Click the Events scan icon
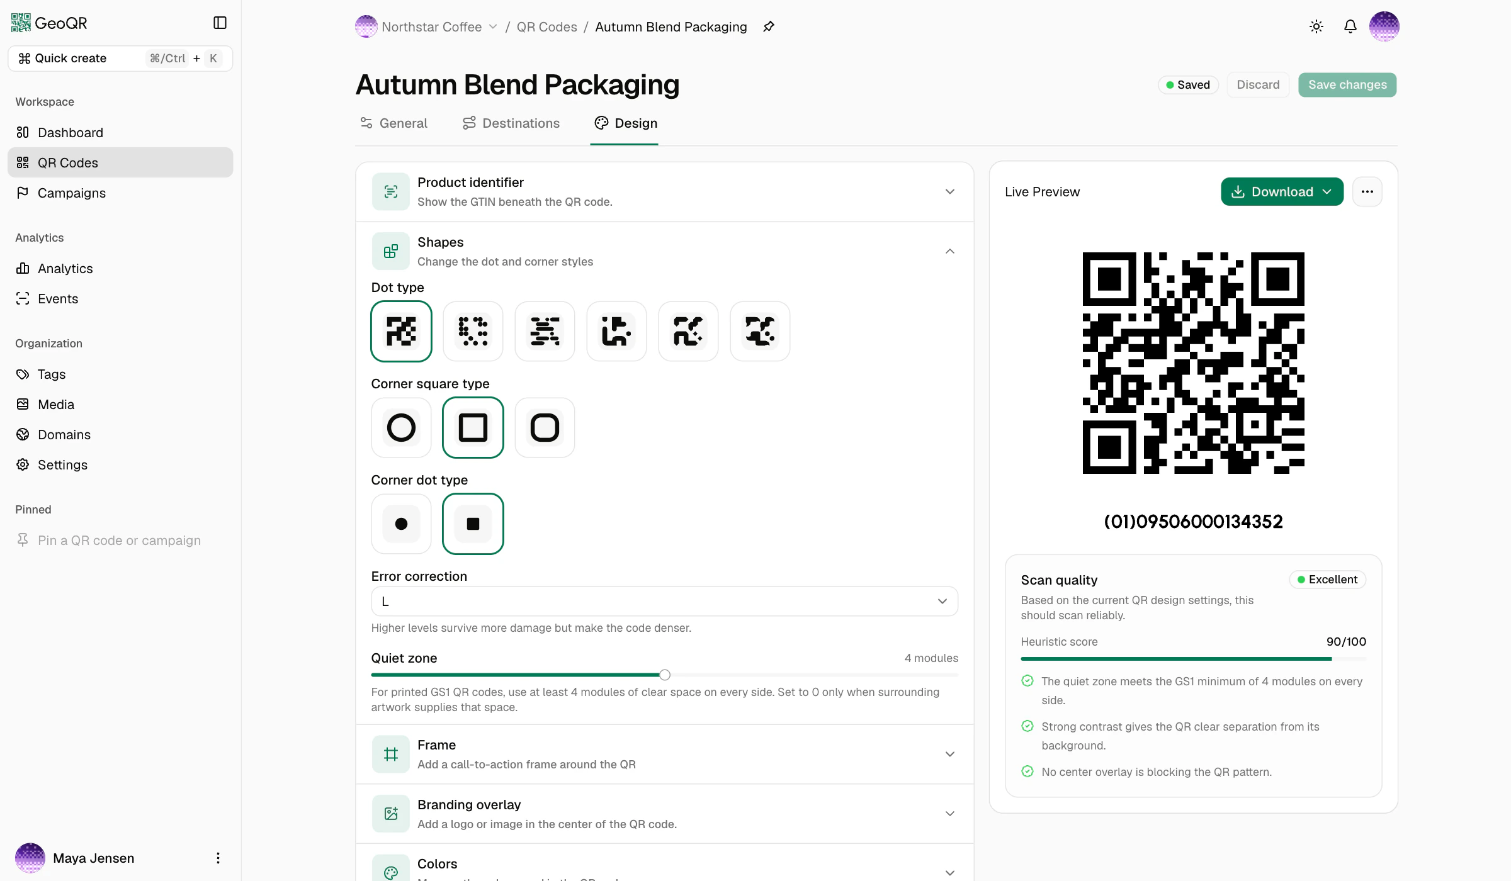The width and height of the screenshot is (1511, 881). click(x=23, y=298)
